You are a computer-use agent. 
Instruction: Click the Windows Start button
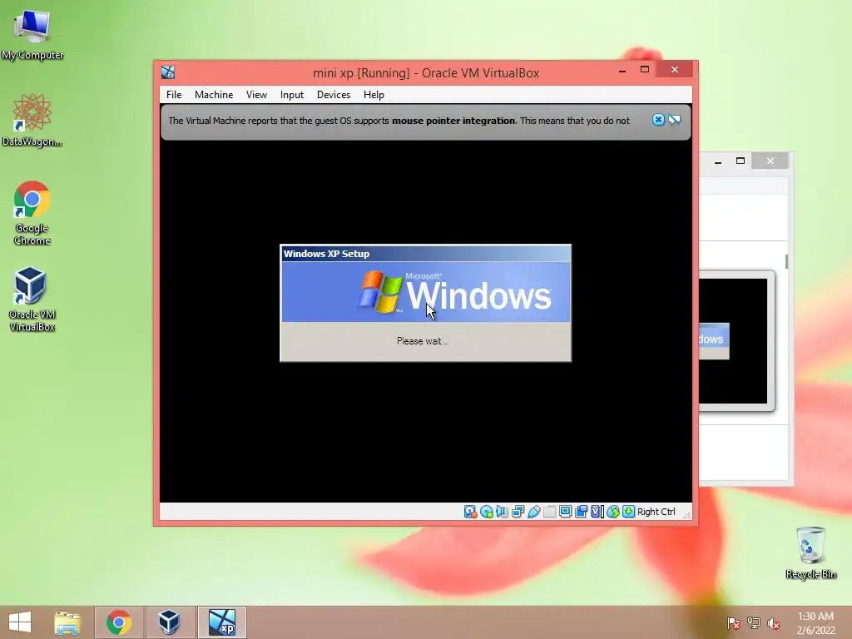tap(20, 622)
